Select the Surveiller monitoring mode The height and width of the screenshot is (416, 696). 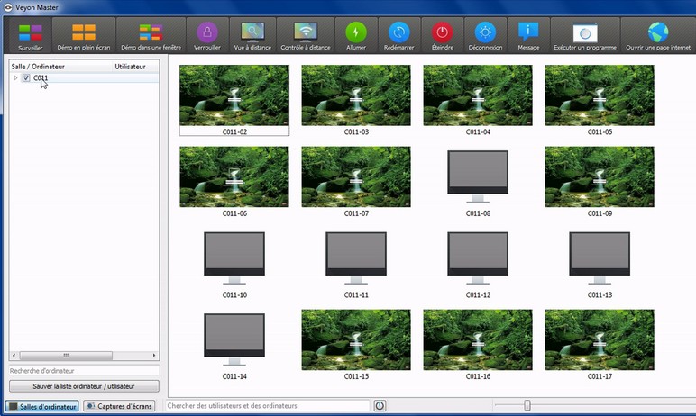point(30,36)
